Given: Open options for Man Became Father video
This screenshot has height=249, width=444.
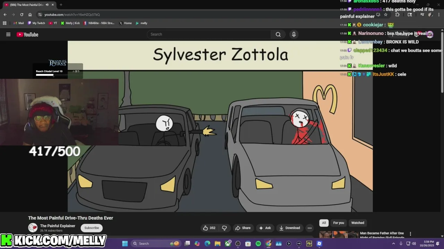Looking at the screenshot, I should [x=410, y=234].
